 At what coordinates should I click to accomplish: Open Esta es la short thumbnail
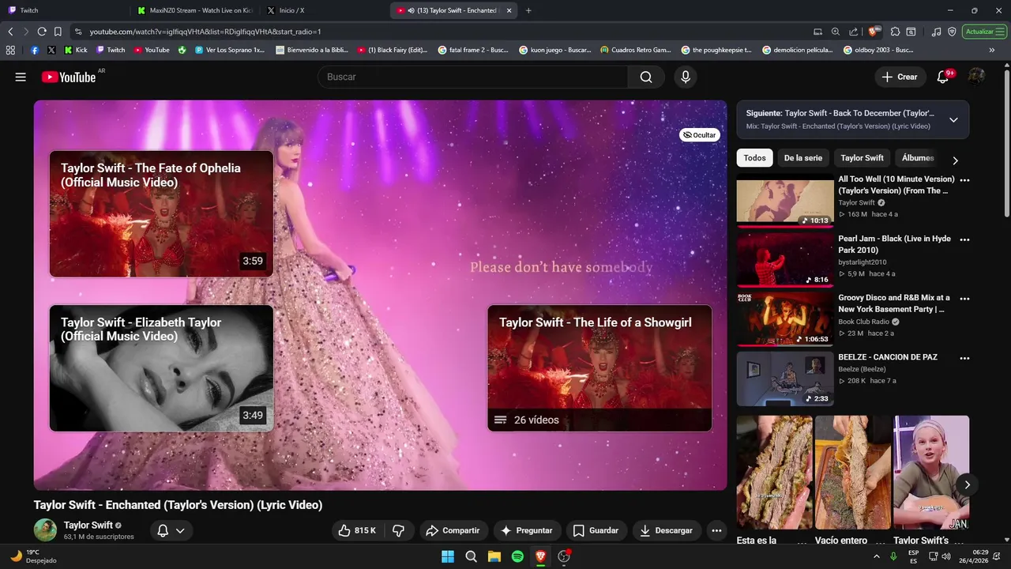[774, 473]
